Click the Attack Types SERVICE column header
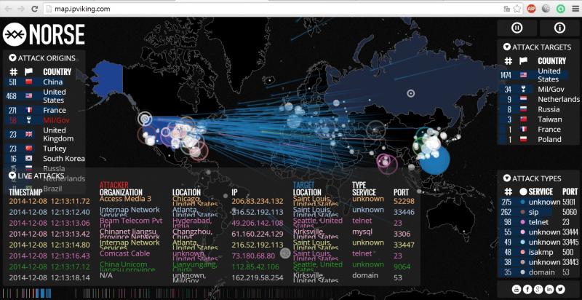Viewport: 582px width, 300px height. click(x=541, y=192)
